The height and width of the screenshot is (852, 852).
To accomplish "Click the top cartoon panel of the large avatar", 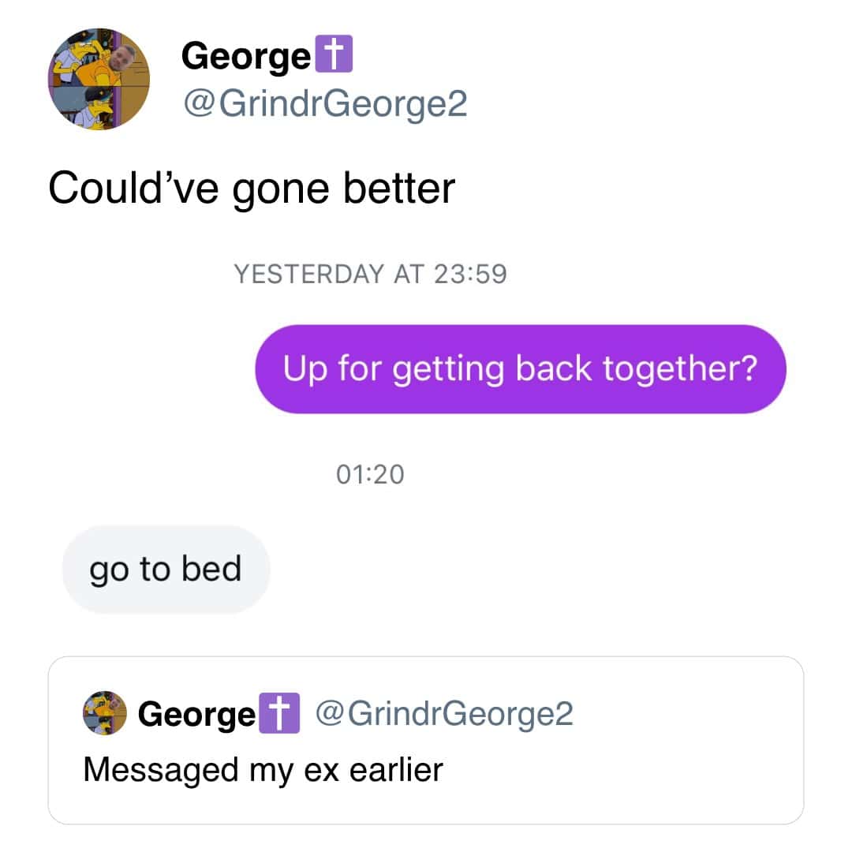I will pyautogui.click(x=99, y=57).
